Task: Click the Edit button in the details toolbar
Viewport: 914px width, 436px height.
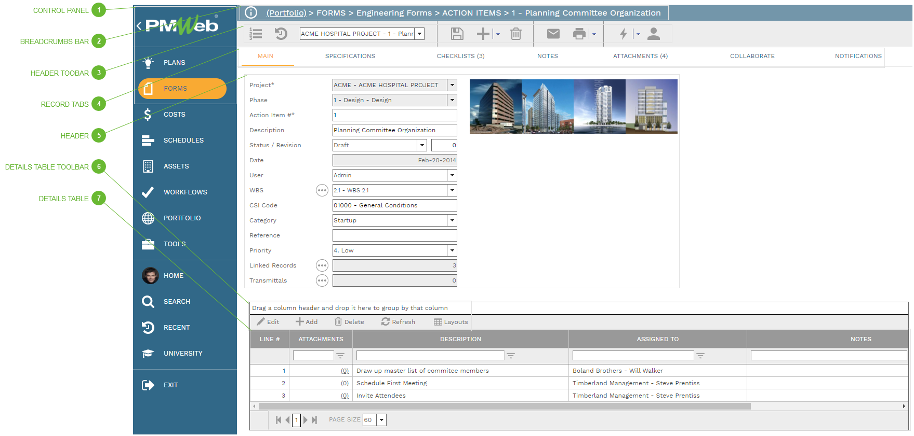Action: point(268,322)
